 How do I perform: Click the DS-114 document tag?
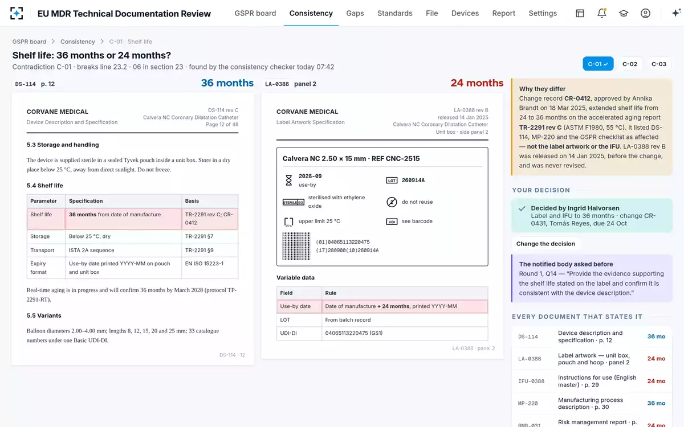click(x=25, y=84)
